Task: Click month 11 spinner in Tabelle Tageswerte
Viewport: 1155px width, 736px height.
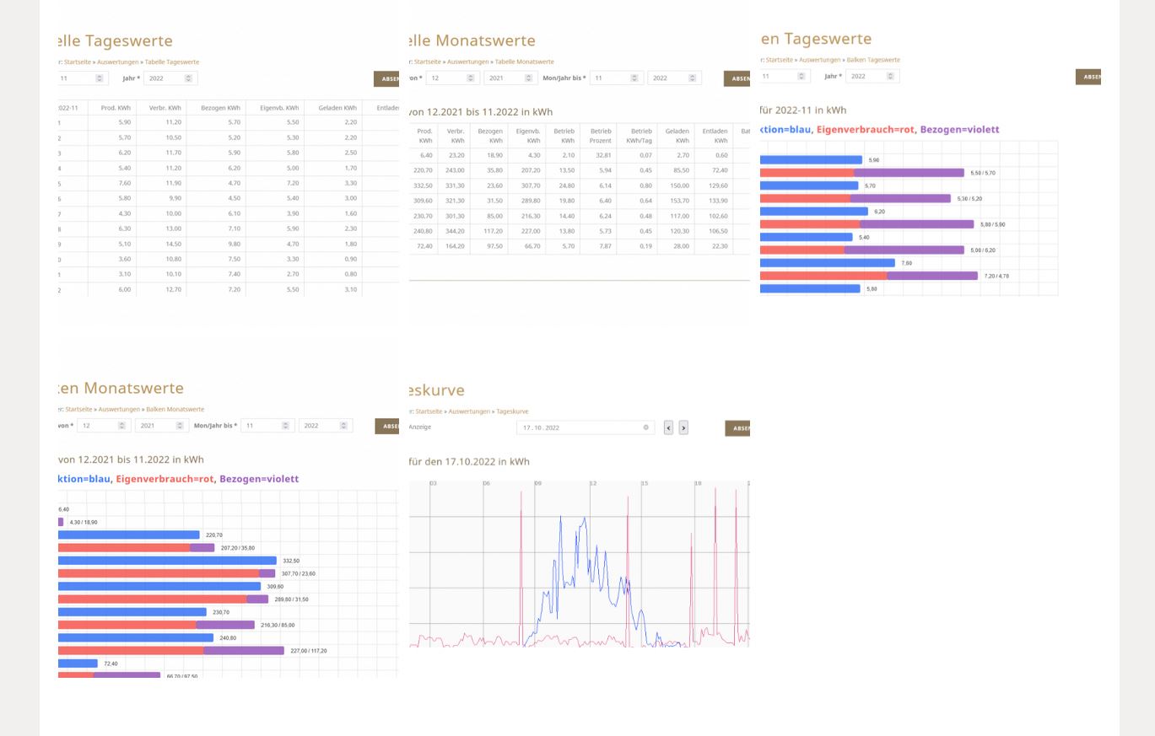Action: (x=100, y=78)
